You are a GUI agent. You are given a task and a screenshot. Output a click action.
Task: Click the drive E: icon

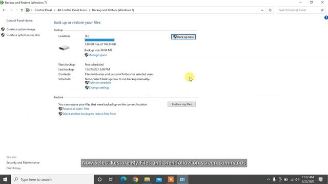click(64, 48)
